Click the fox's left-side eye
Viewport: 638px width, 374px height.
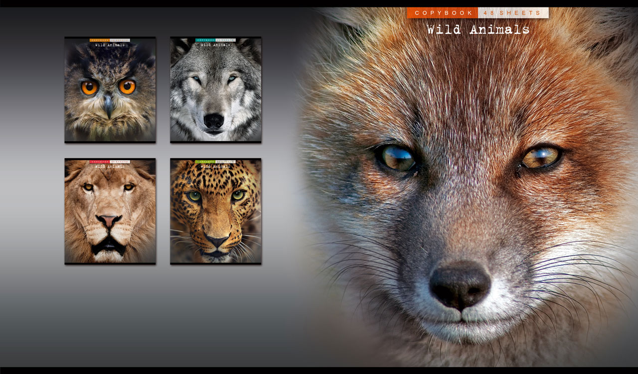398,158
